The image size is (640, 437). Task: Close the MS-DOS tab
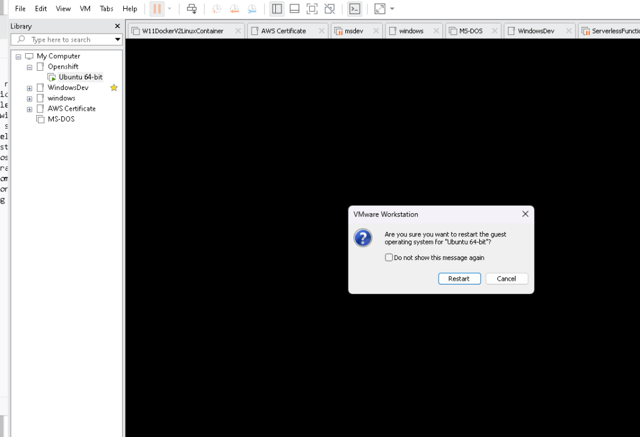coord(495,31)
